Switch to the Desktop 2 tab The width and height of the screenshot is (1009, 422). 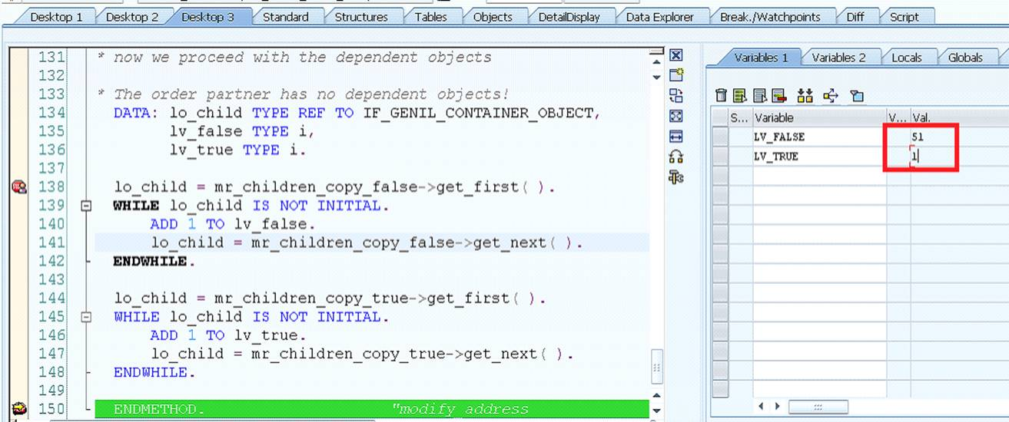(131, 16)
